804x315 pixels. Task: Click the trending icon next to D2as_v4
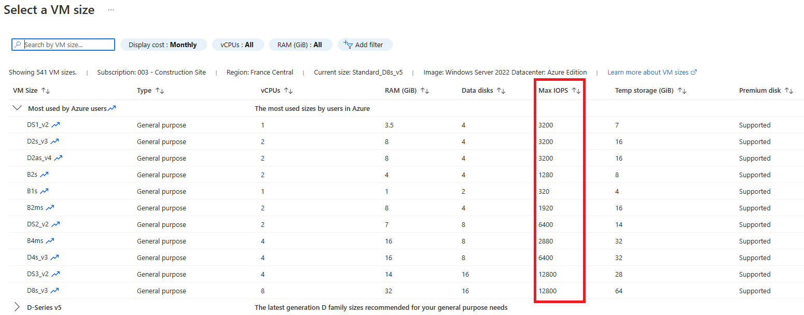point(58,158)
